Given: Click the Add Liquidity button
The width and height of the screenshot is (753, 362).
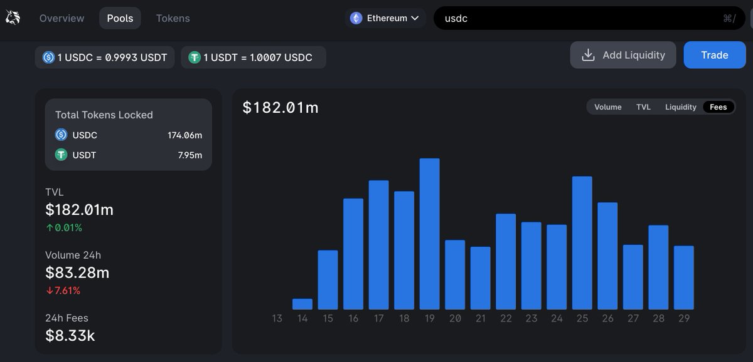Looking at the screenshot, I should (x=623, y=55).
